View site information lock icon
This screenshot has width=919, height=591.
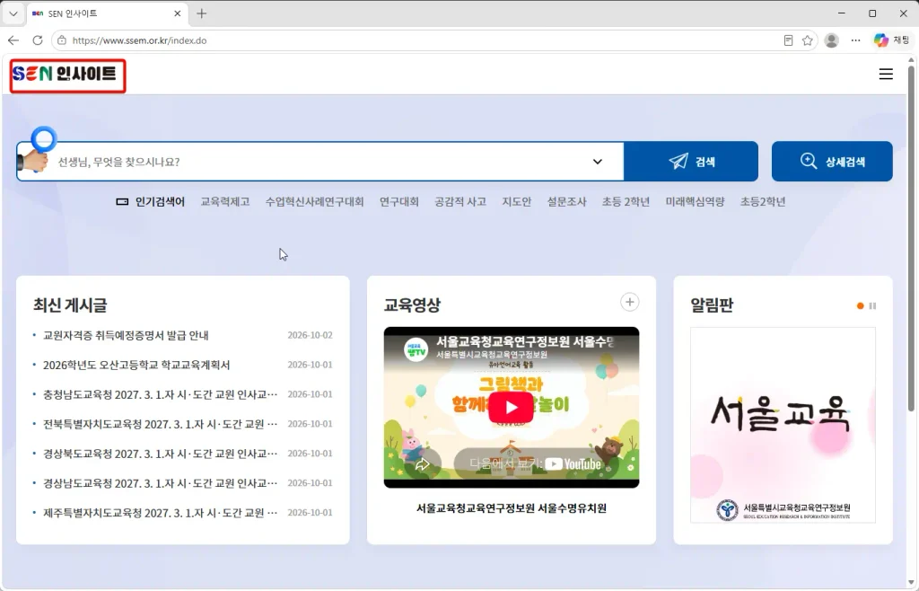[x=62, y=40]
